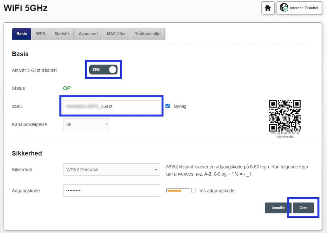Open the Trådløst miljø tab
The height and width of the screenshot is (233, 327).
pos(148,34)
